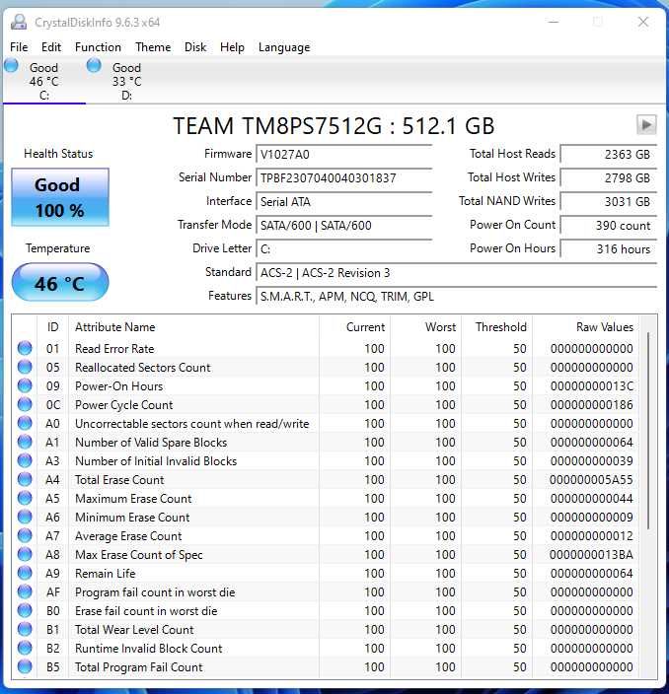Click status orb for Erase fail count in worst die
The height and width of the screenshot is (694, 669).
25,610
